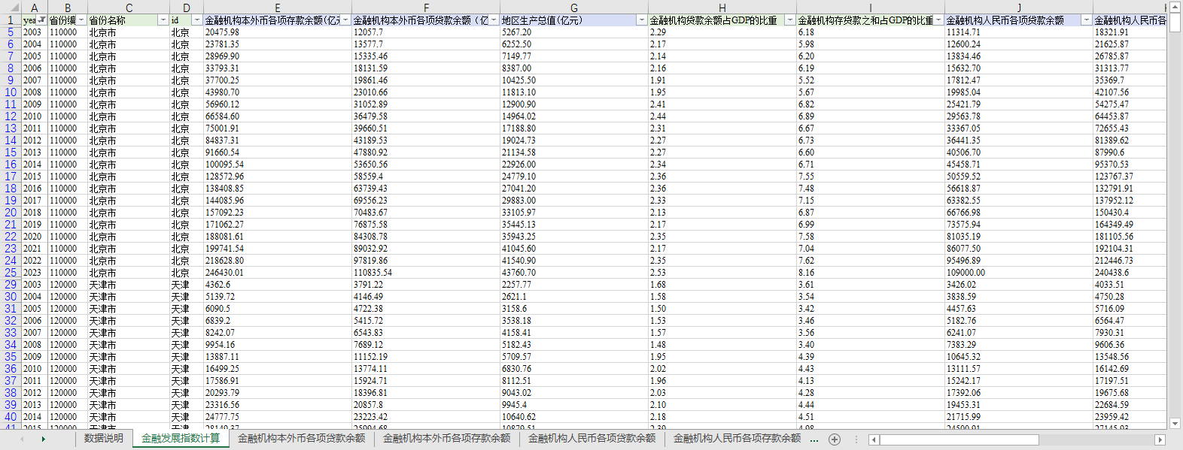Click cell with value 110835.54

point(425,273)
